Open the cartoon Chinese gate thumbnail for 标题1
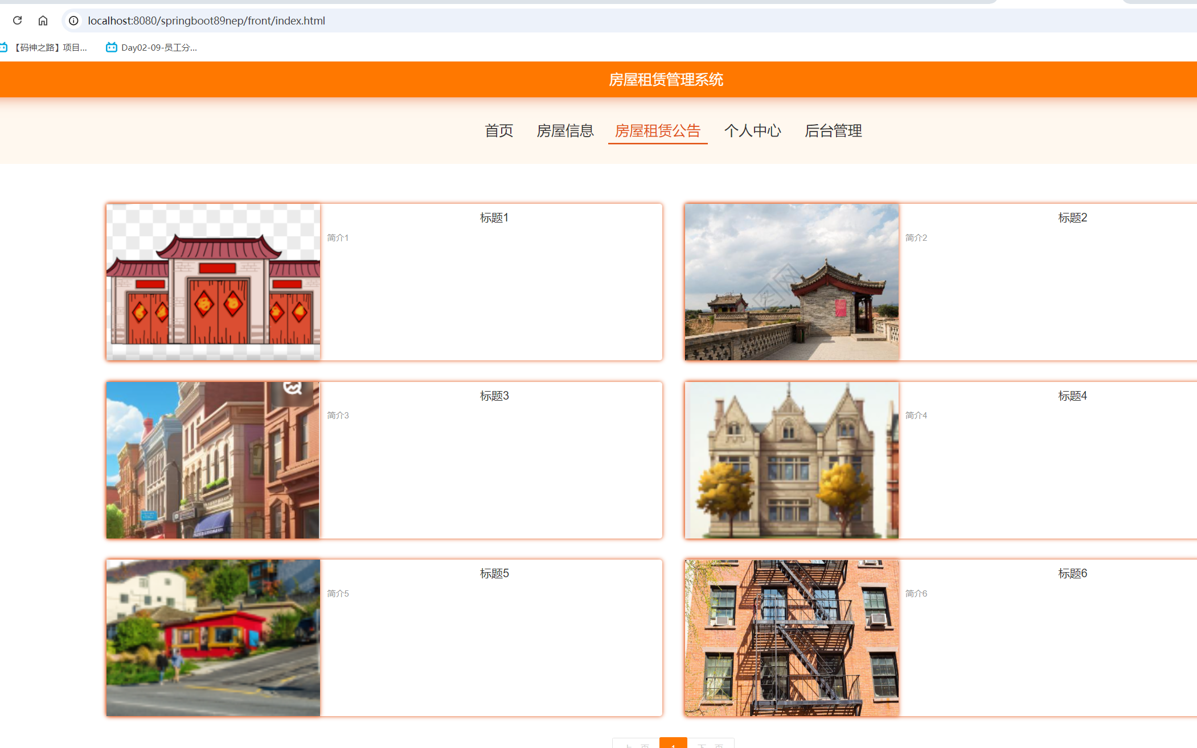Viewport: 1197px width, 748px height. tap(213, 282)
